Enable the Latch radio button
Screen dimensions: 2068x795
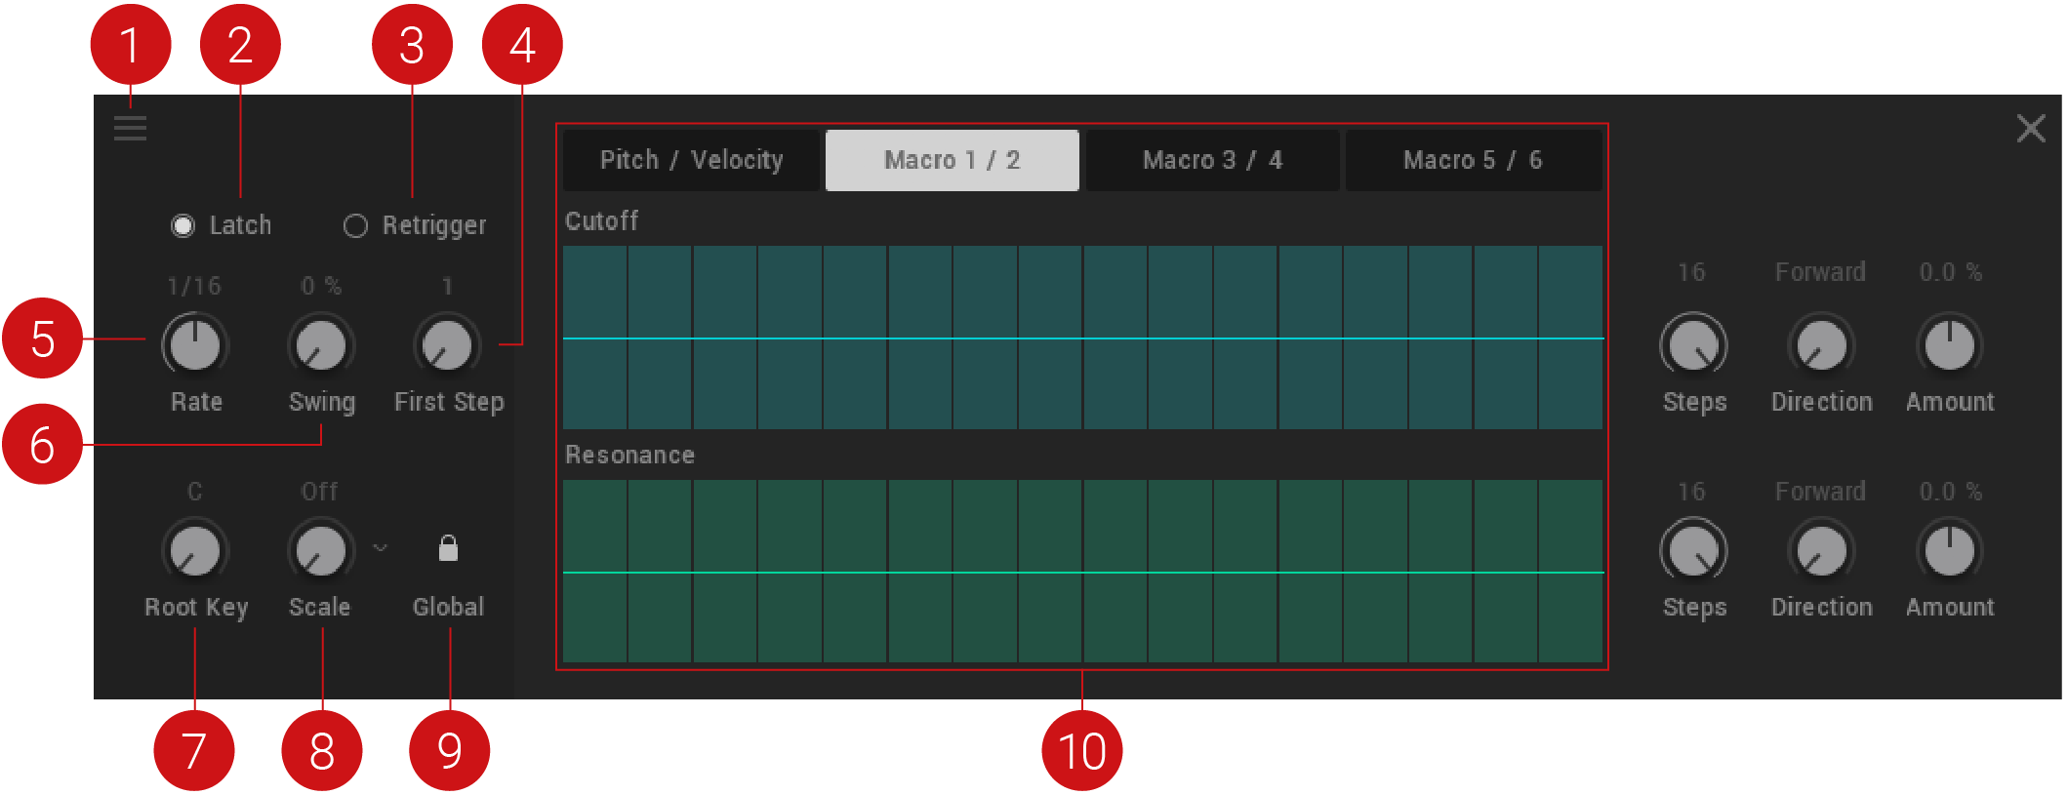182,226
